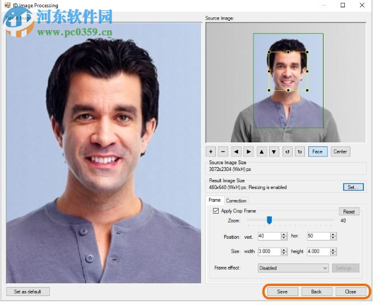379x305 pixels.
Task: Click the bottom-center face frame handle
Action: [x=288, y=90]
